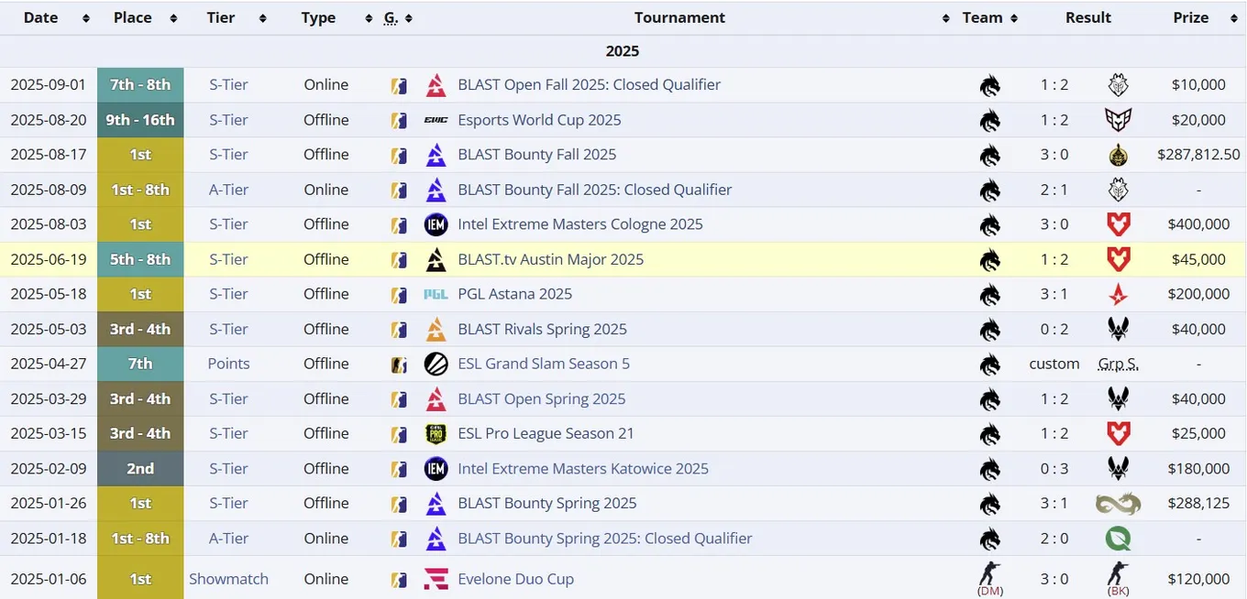Click the Counter-Strike game icon in Esports World Cup row

[399, 120]
